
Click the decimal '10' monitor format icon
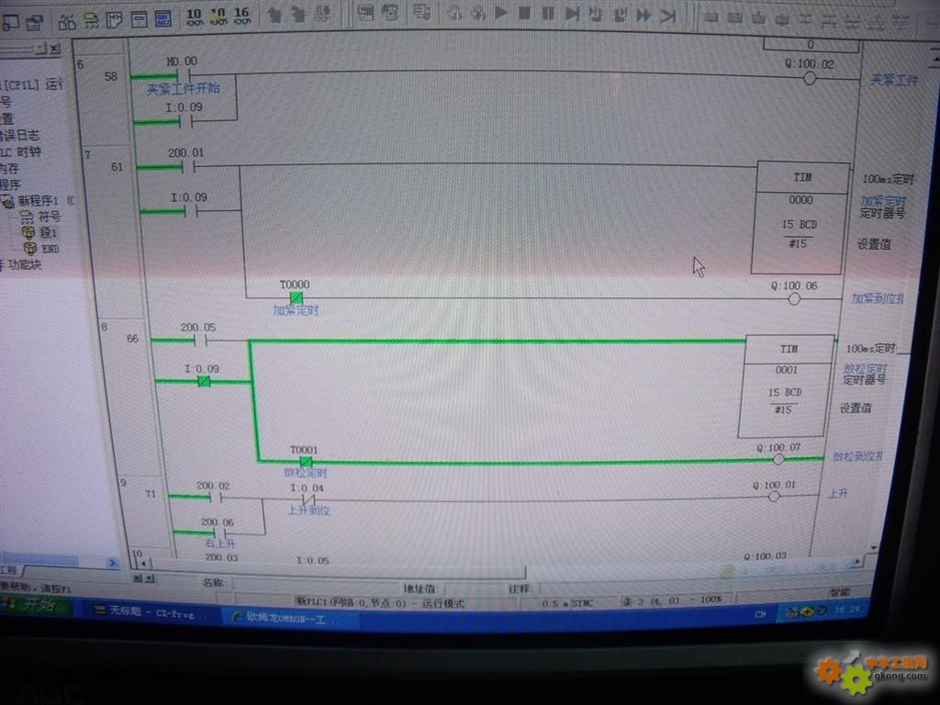pos(195,17)
